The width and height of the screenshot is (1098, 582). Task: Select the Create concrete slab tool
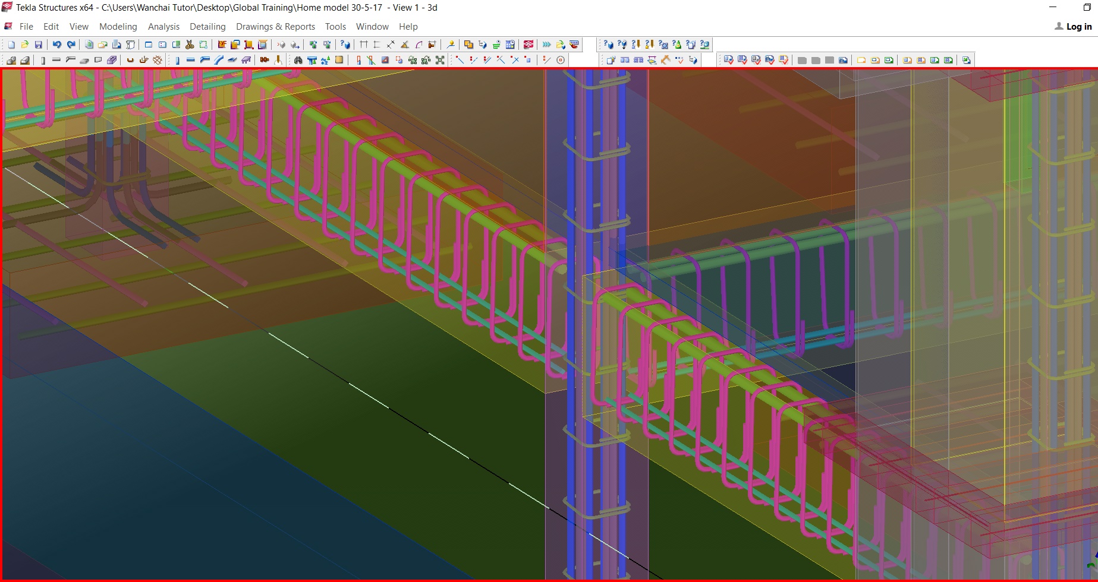[x=84, y=60]
